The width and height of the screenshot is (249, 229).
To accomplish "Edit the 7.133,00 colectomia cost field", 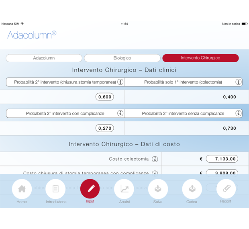I will tap(222, 159).
